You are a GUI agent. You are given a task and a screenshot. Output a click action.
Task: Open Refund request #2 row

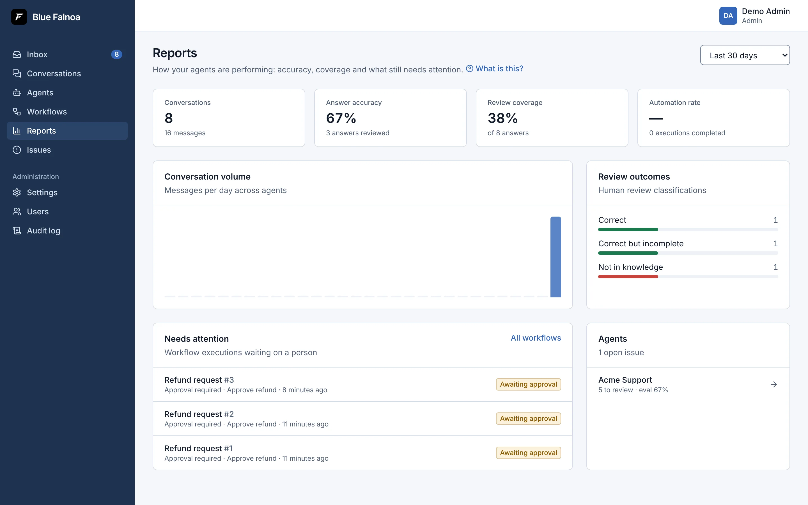362,419
